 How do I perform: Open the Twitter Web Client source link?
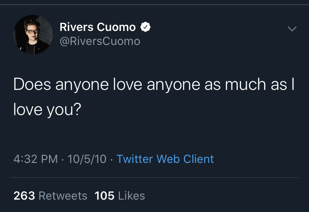(165, 159)
